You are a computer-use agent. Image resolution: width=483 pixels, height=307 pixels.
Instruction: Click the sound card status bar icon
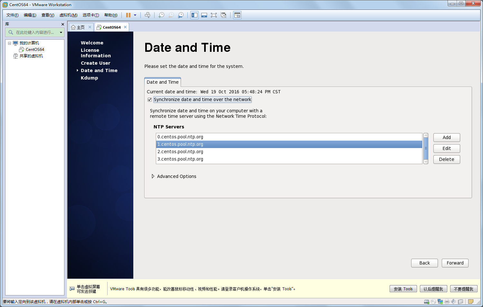(454, 302)
